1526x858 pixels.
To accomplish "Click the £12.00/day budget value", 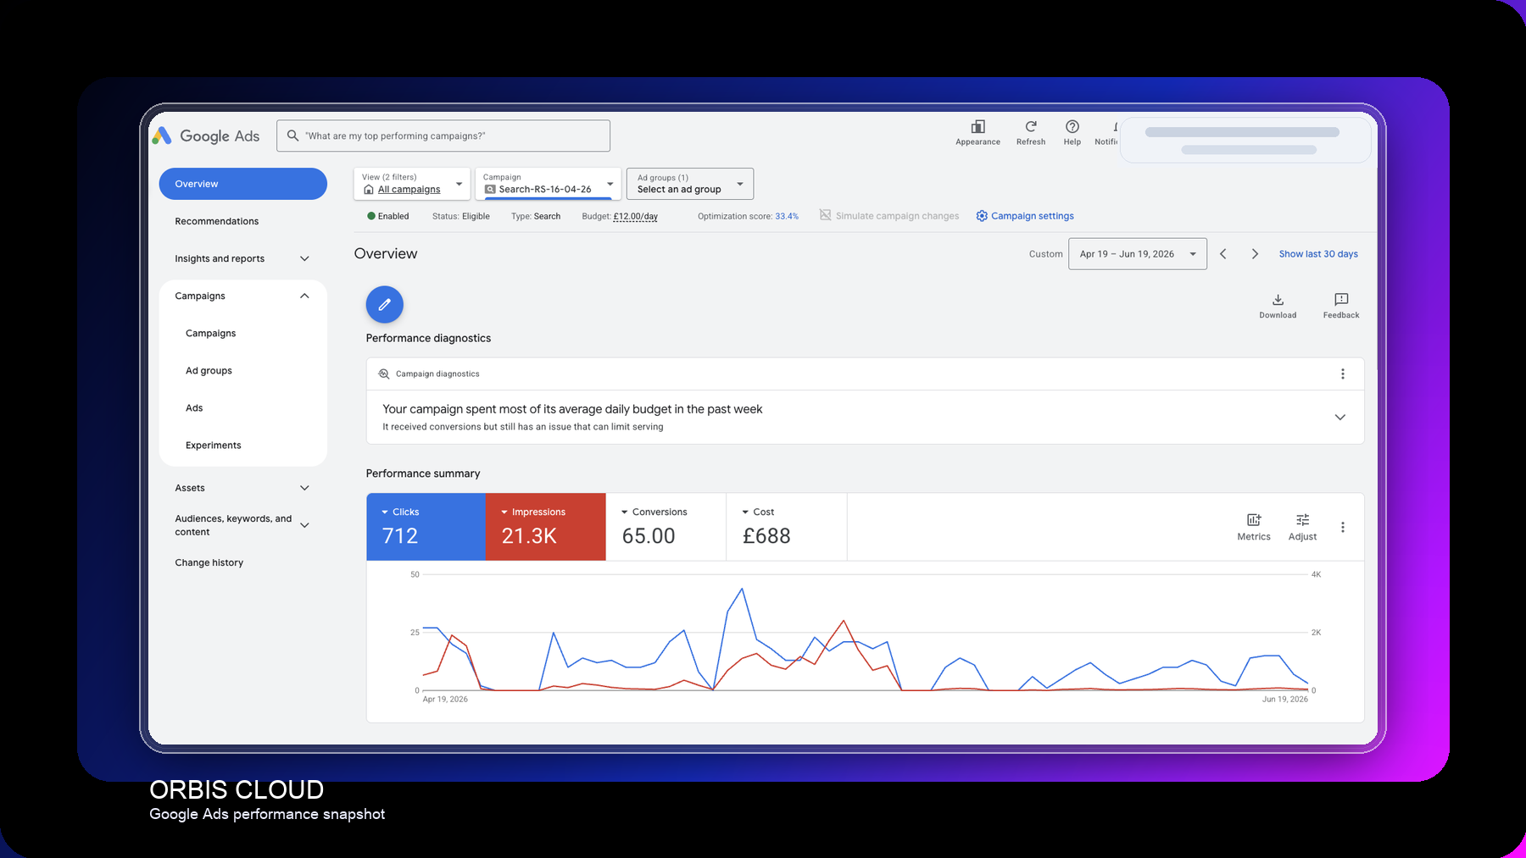I will (x=636, y=216).
